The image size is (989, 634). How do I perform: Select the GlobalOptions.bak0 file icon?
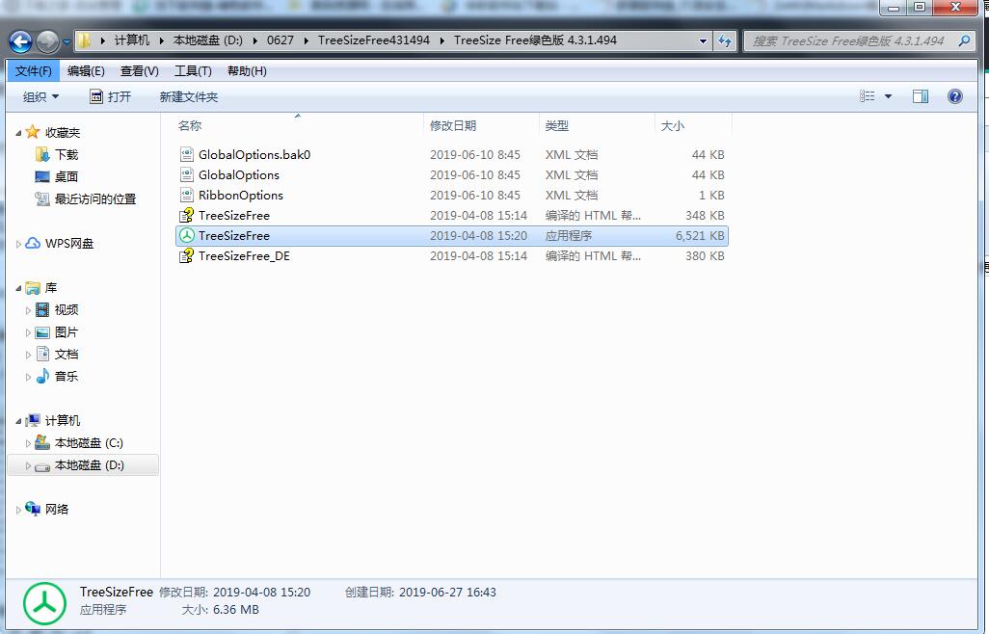click(187, 154)
